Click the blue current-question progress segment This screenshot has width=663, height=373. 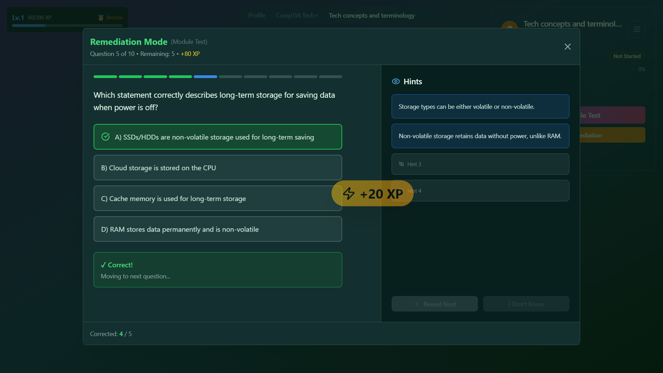pos(205,77)
